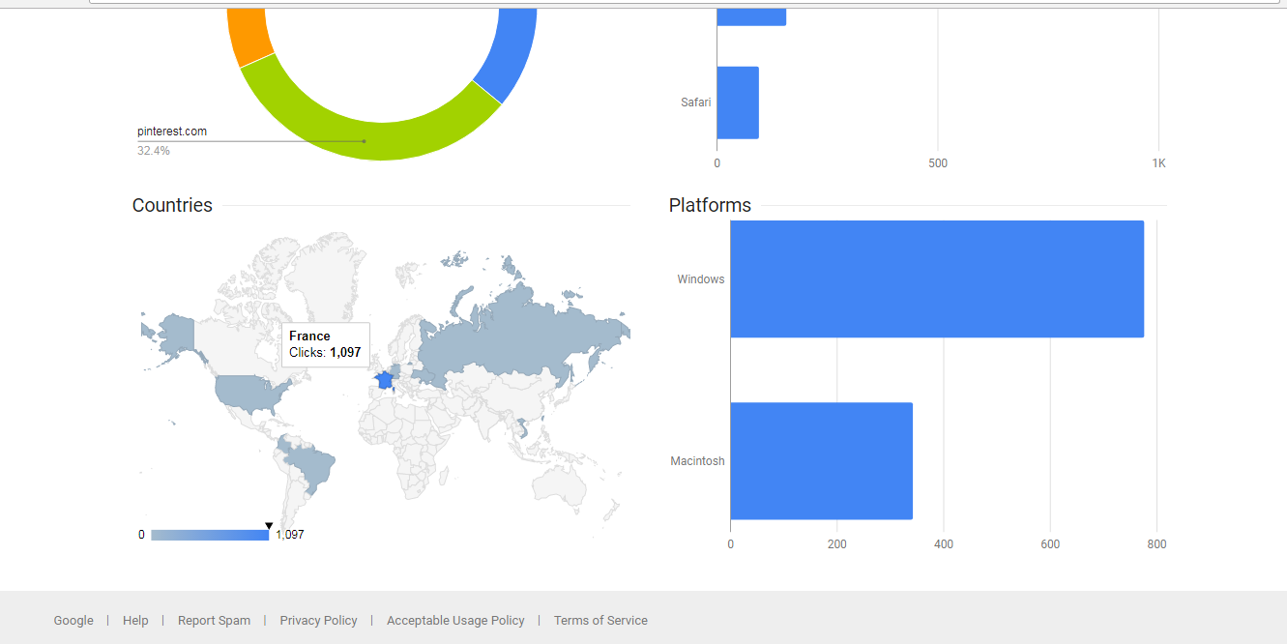Click the pinterest.com chart label
Image resolution: width=1287 pixels, height=644 pixels.
coord(172,132)
